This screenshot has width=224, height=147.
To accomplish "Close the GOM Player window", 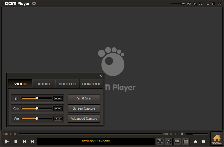I will tap(219, 4).
